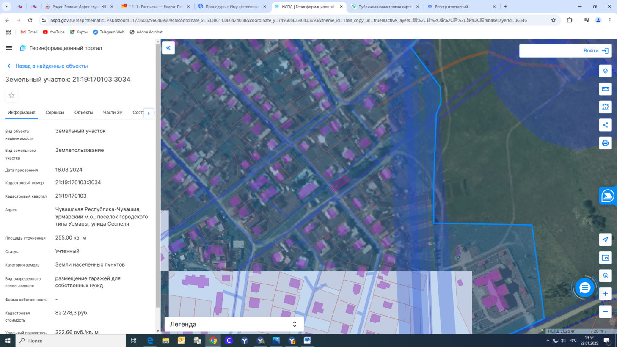Viewport: 617px width, 347px height.
Task: Add land plot to favorites star
Action: tap(12, 96)
